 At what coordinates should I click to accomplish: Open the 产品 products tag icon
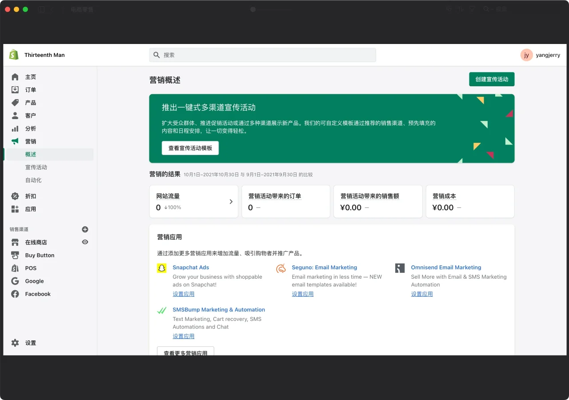pos(15,103)
